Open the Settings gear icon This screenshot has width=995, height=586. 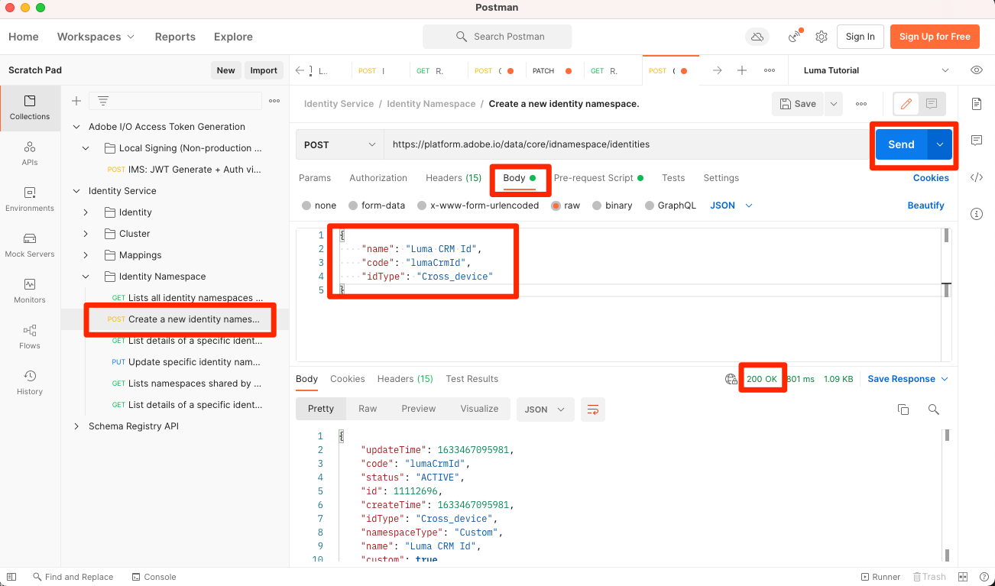[x=822, y=37]
